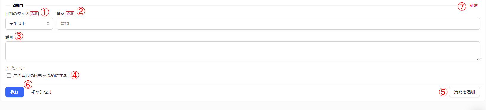Click the blue 保存 button
The image size is (486, 110).
coord(15,92)
